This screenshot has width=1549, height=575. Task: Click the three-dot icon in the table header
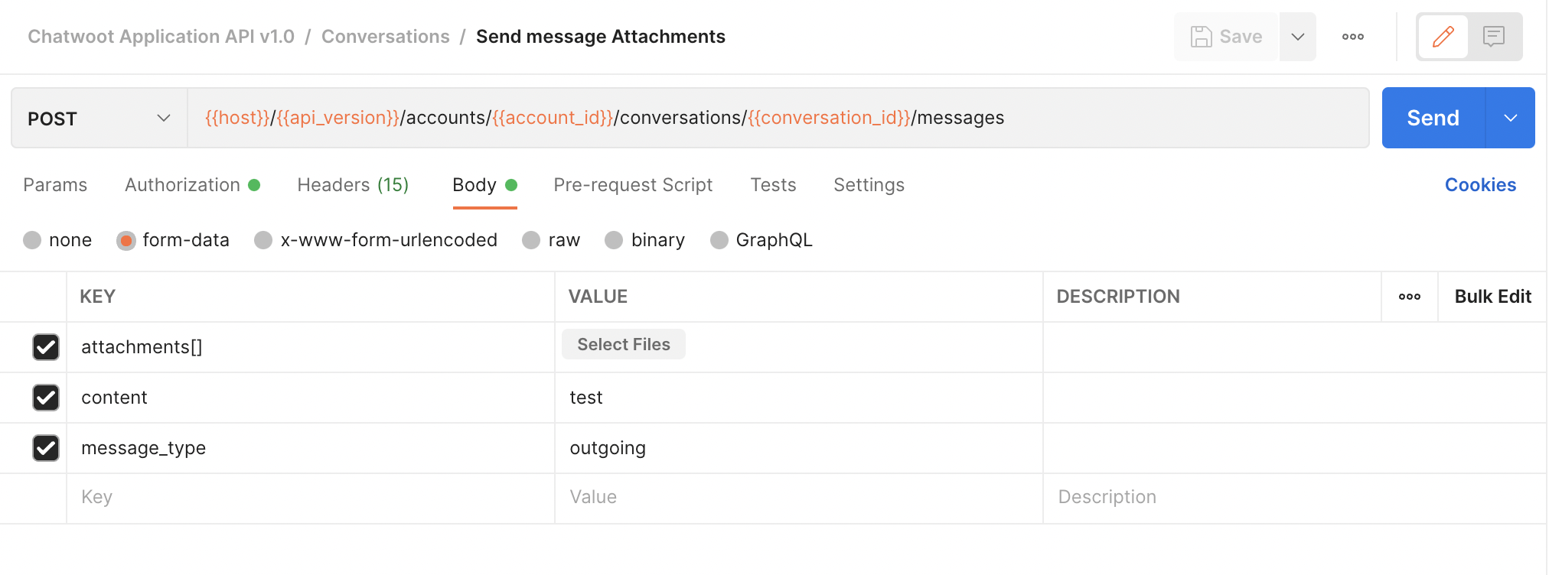pyautogui.click(x=1409, y=297)
